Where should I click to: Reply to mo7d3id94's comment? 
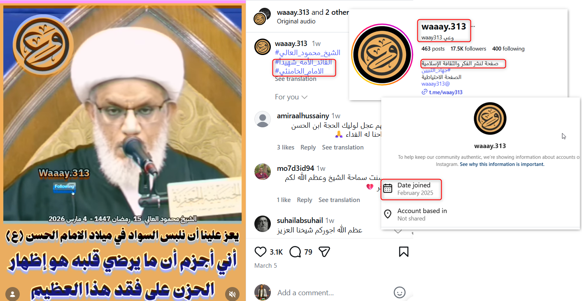pos(305,200)
